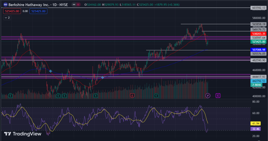The height and width of the screenshot is (141, 268).
Task: Expand the collapsed indicators legend showing 2
Action: tap(7, 18)
